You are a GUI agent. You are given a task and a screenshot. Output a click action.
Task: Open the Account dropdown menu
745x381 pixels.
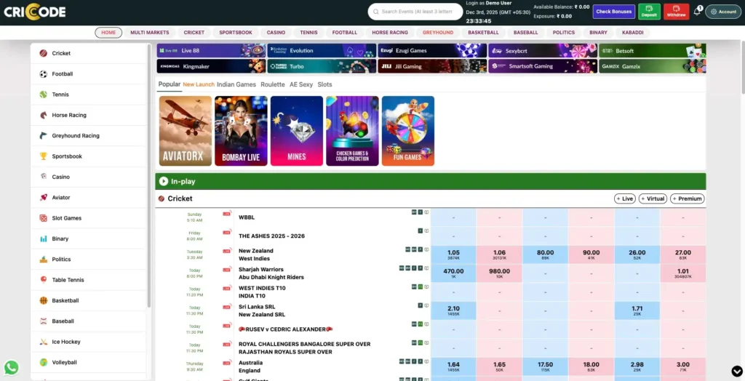(722, 12)
